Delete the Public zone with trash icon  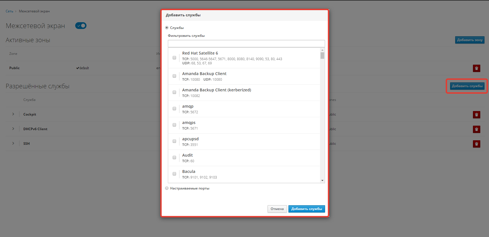pos(476,68)
